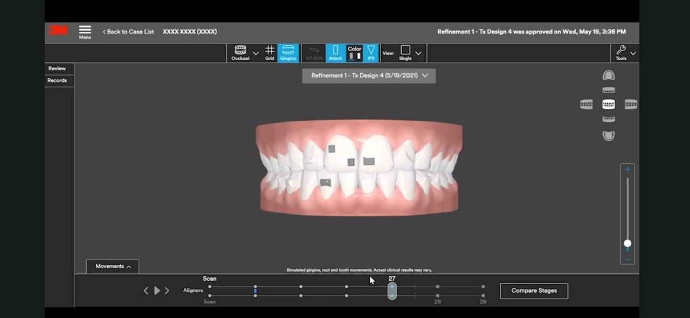Viewport: 690px width, 318px height.
Task: Toggle the Attach attachments display
Action: (335, 53)
